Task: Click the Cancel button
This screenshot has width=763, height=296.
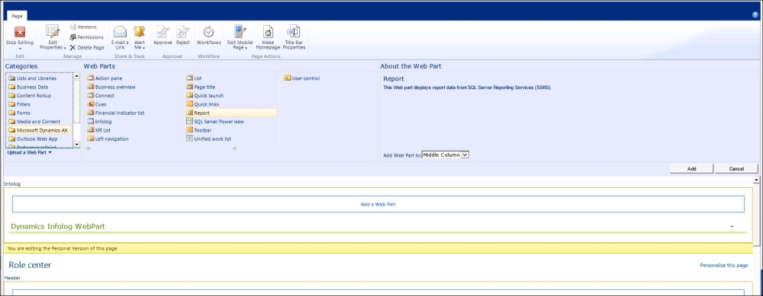Action: (736, 169)
